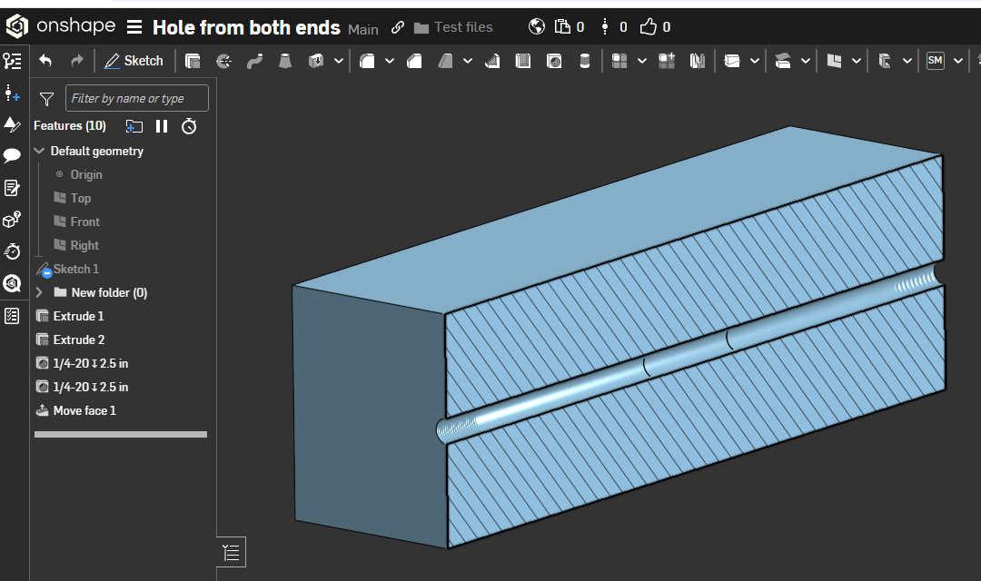Screen dimensions: 981x581
Task: Expand the New folder (0) item
Action: tap(39, 292)
